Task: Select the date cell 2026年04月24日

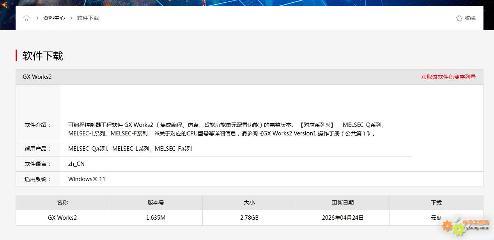Action: click(343, 218)
